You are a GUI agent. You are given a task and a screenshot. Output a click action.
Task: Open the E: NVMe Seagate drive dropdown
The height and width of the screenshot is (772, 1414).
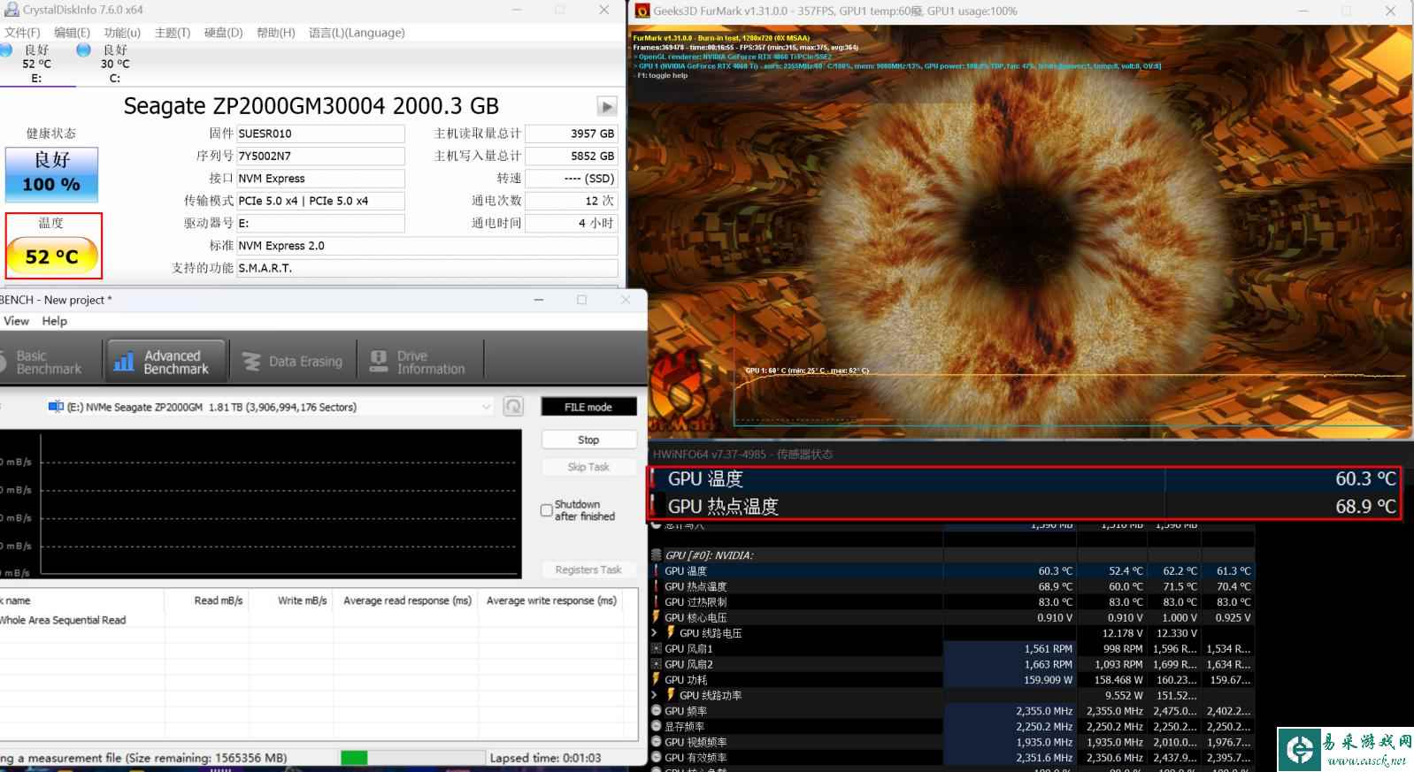pos(269,407)
